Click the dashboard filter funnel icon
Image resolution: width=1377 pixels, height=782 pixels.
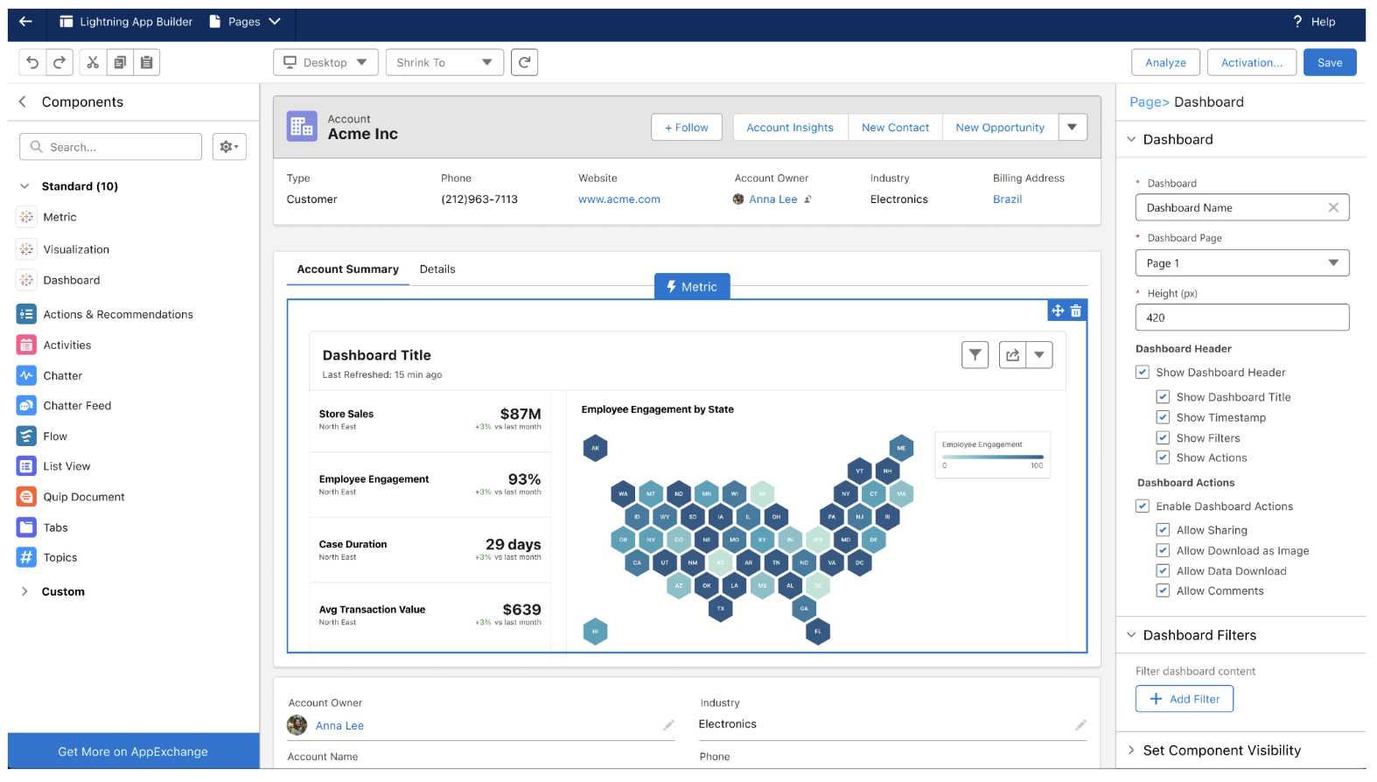[x=975, y=355]
